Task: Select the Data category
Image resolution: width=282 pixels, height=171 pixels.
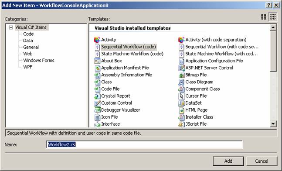Action: point(28,41)
